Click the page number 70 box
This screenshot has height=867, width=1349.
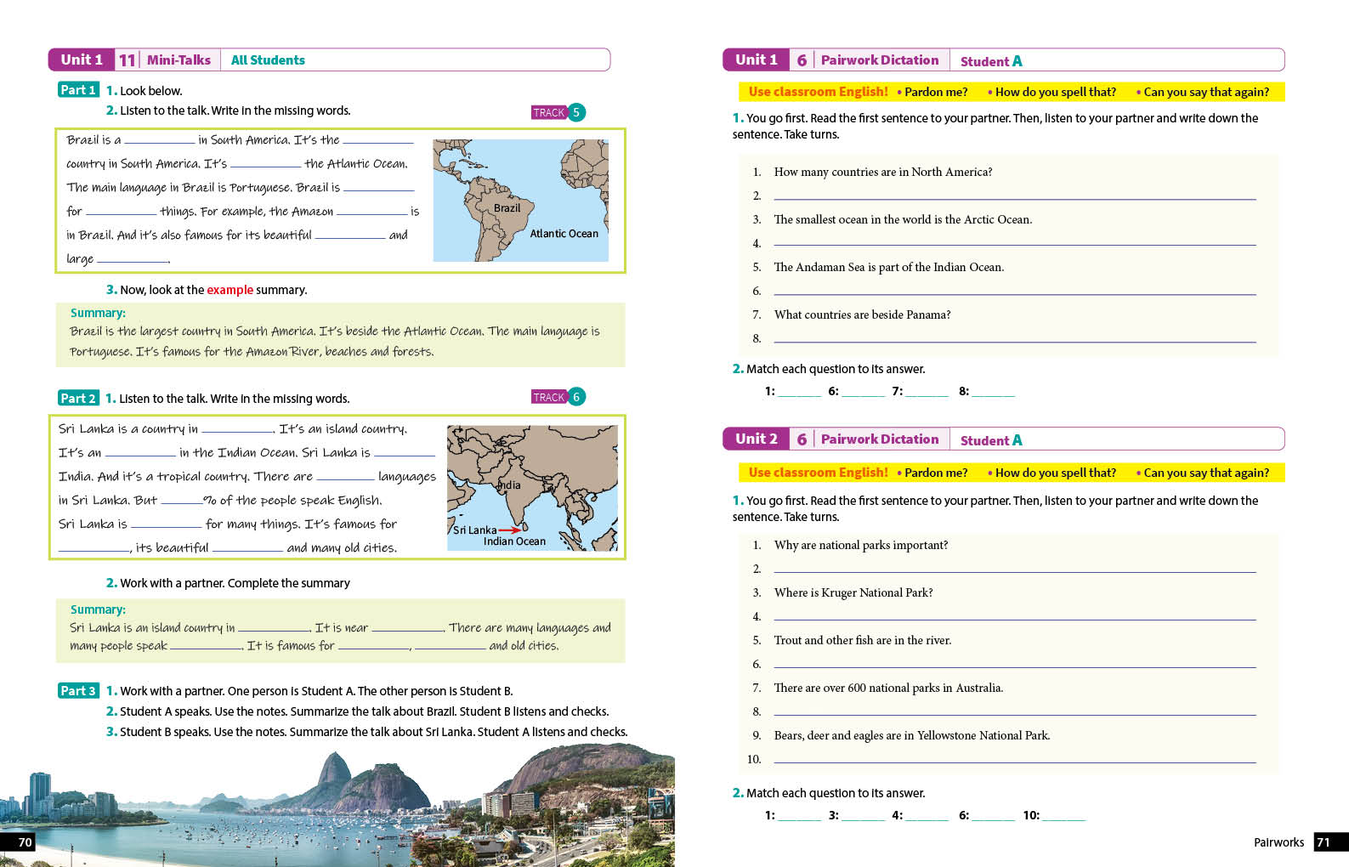tap(25, 842)
